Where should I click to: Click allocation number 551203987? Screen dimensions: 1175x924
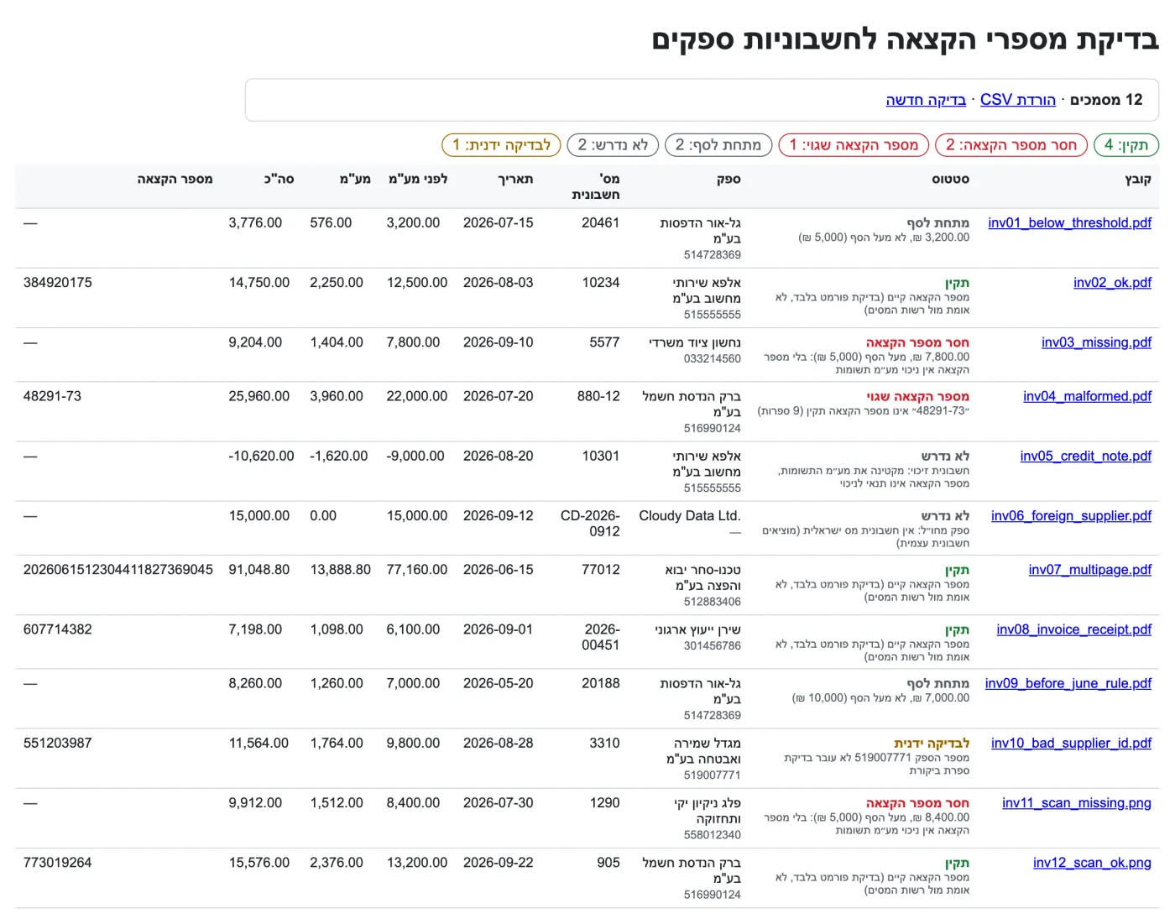pyautogui.click(x=58, y=743)
